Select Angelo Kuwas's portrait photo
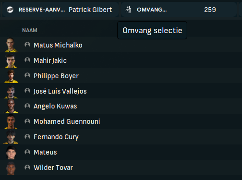Screen dimensions: 242x180 [11, 106]
